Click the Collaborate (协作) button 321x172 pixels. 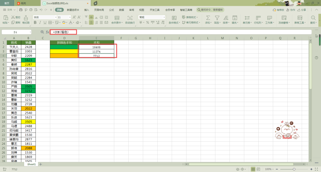click(291, 10)
